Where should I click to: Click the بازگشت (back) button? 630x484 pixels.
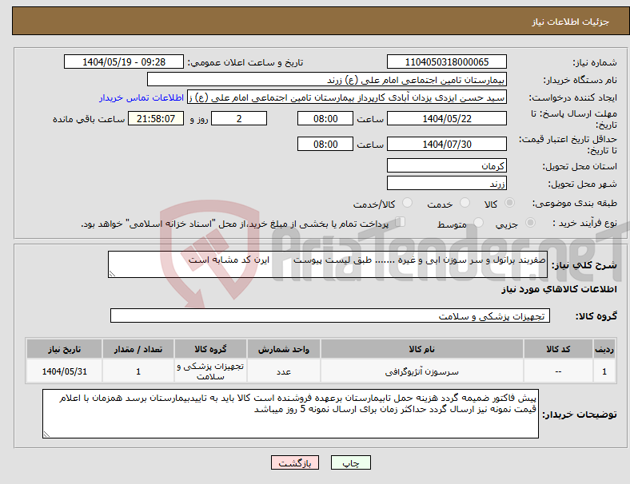[x=295, y=462]
